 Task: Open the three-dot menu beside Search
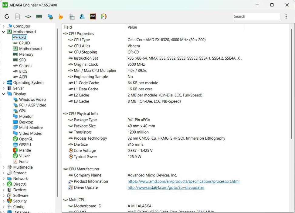(x=286, y=16)
